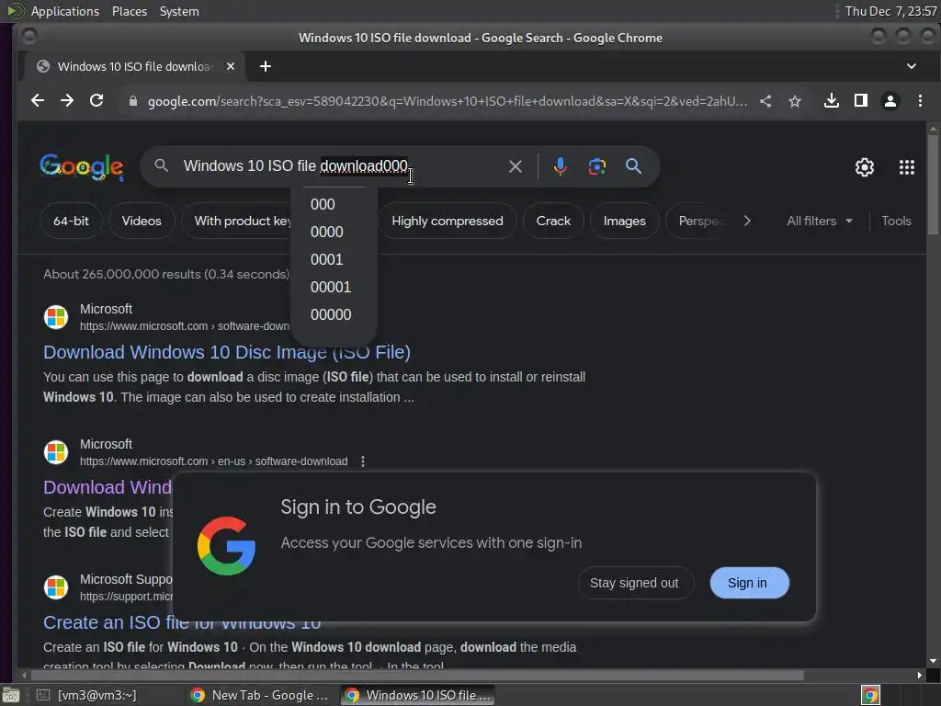The image size is (941, 706).
Task: Submit search with magnifier button
Action: [x=633, y=166]
